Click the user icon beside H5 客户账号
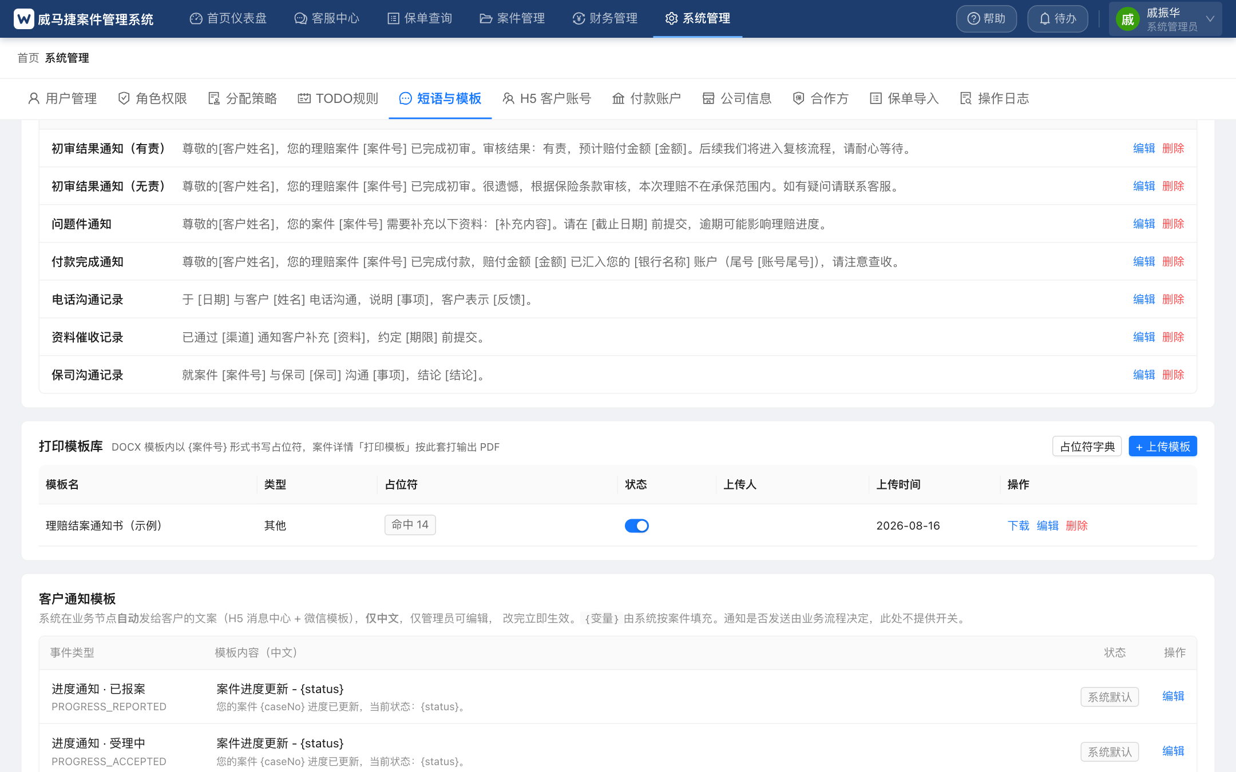1236x772 pixels. (x=508, y=98)
